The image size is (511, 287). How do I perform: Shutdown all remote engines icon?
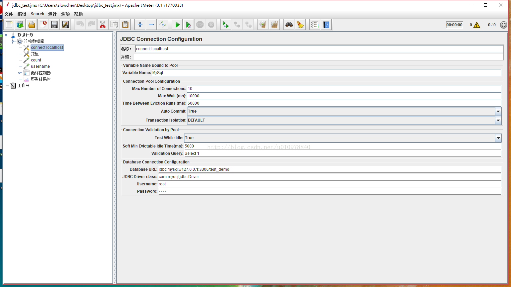point(248,25)
